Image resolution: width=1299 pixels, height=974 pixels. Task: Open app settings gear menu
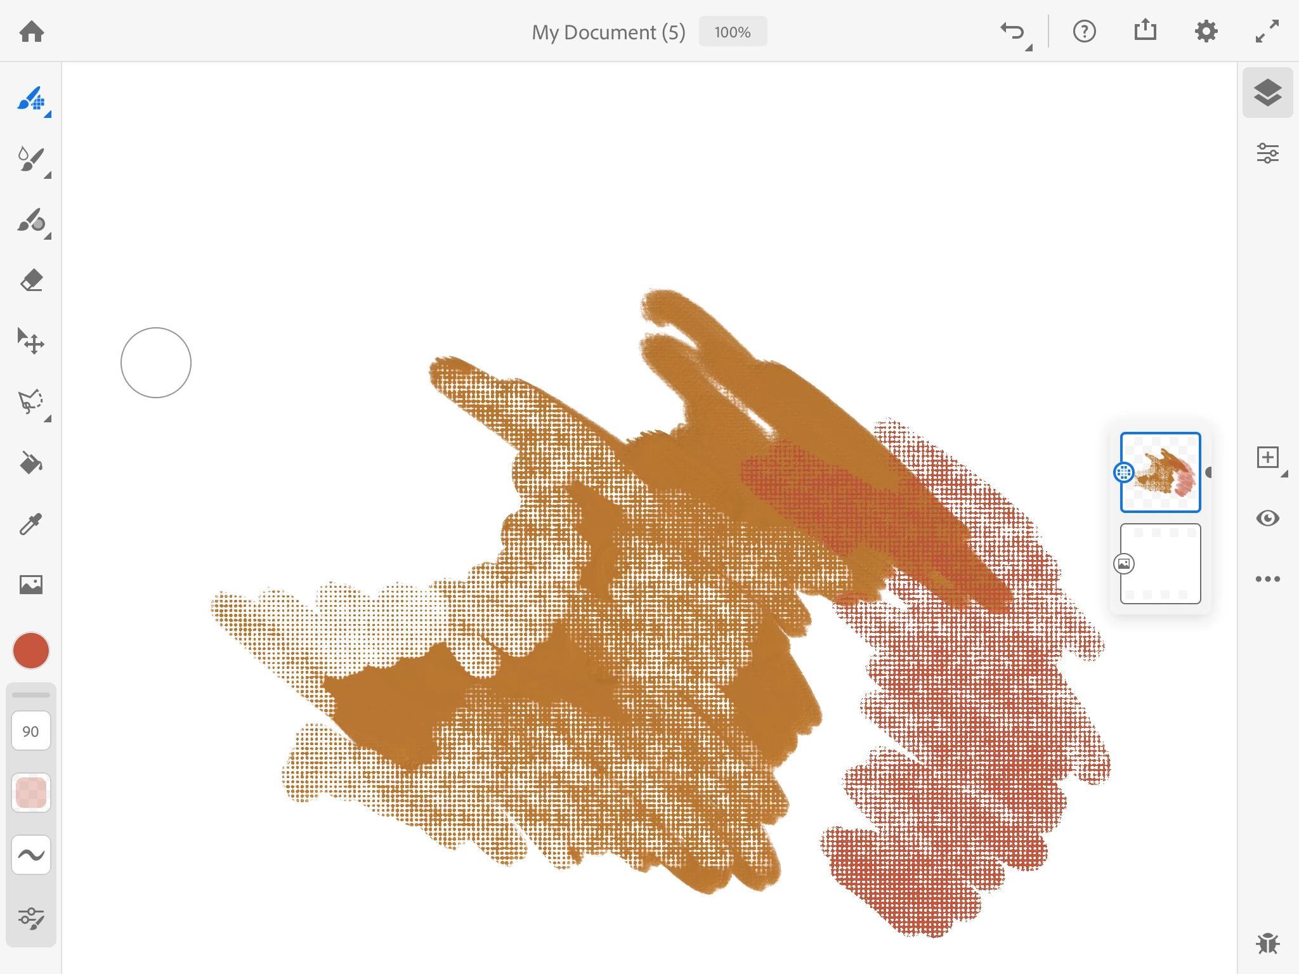1206,31
